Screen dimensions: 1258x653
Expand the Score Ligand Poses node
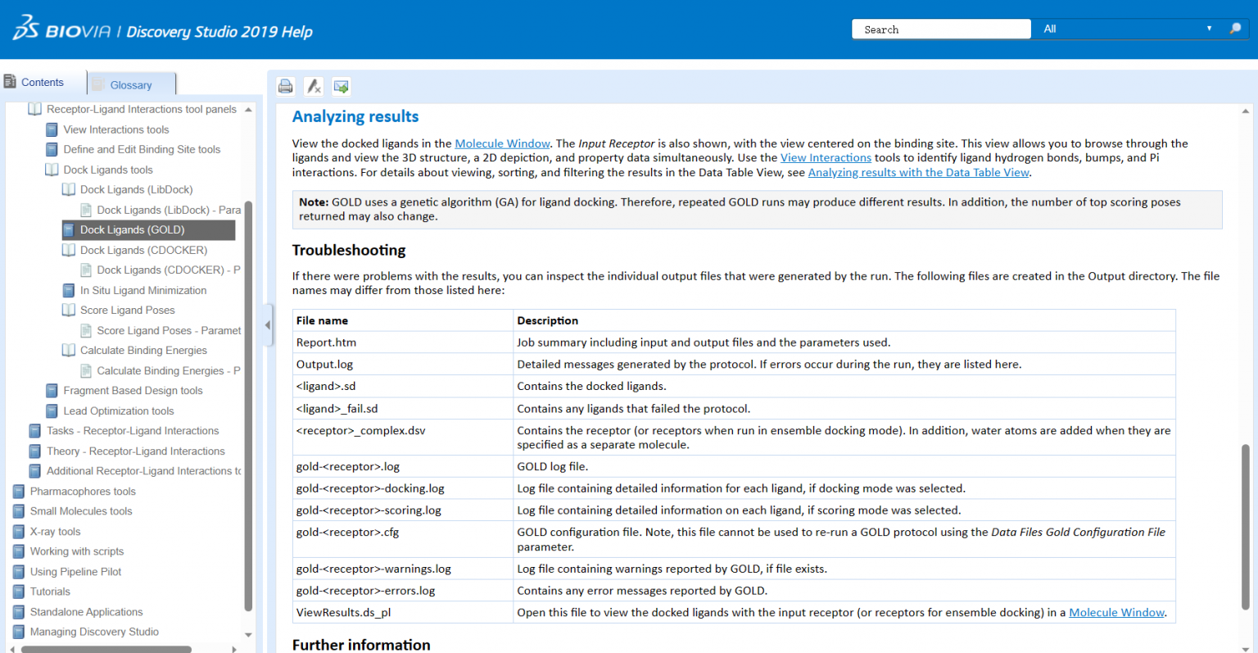coord(69,311)
